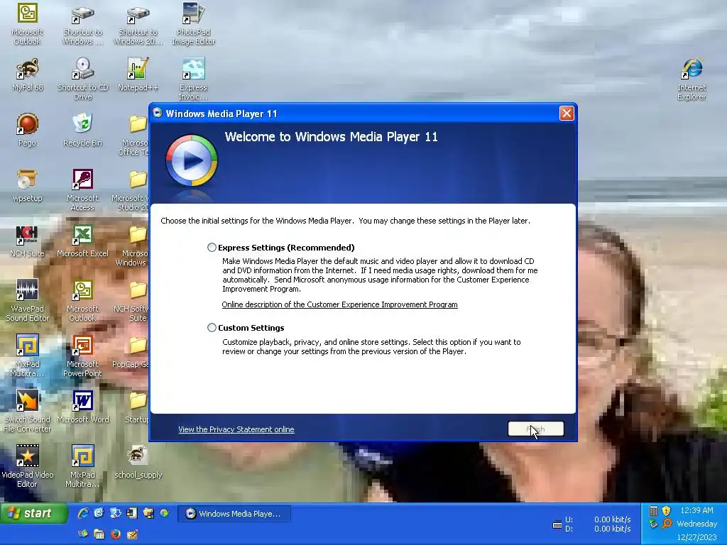This screenshot has width=727, height=545.
Task: Click the Windows Media Player logo in the dialog
Action: pyautogui.click(x=191, y=160)
